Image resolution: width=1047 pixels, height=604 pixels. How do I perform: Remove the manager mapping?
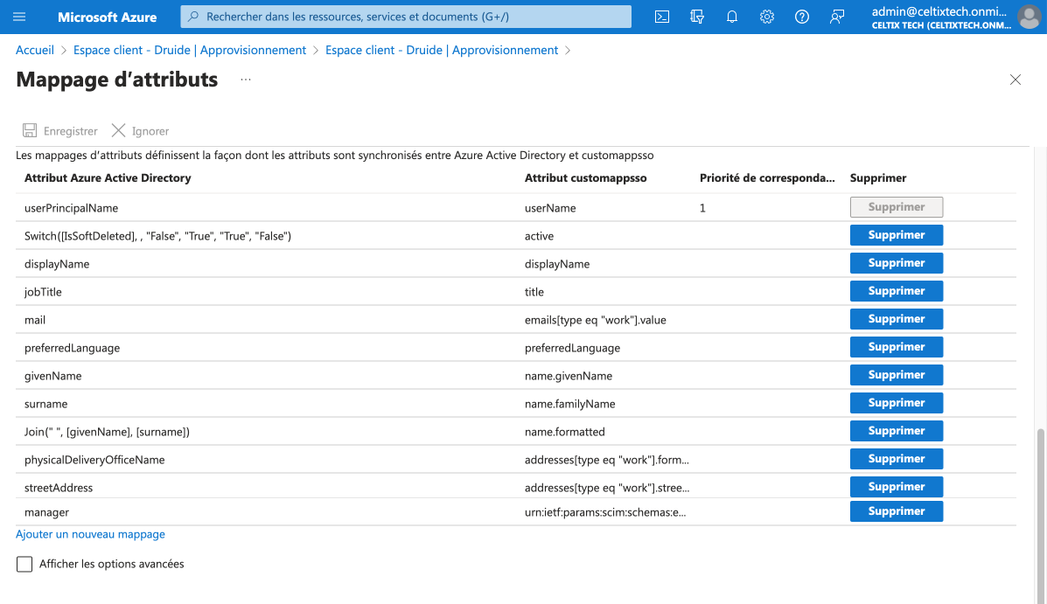(x=896, y=511)
